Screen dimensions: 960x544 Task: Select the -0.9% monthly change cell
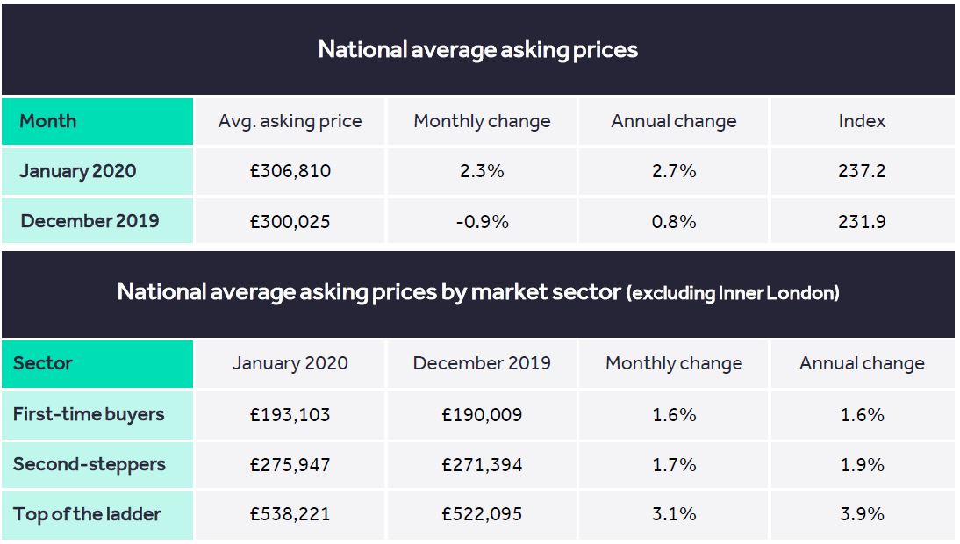click(482, 222)
